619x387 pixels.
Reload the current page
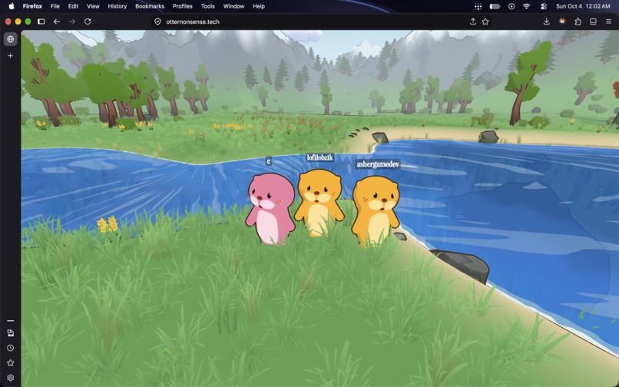tap(88, 21)
